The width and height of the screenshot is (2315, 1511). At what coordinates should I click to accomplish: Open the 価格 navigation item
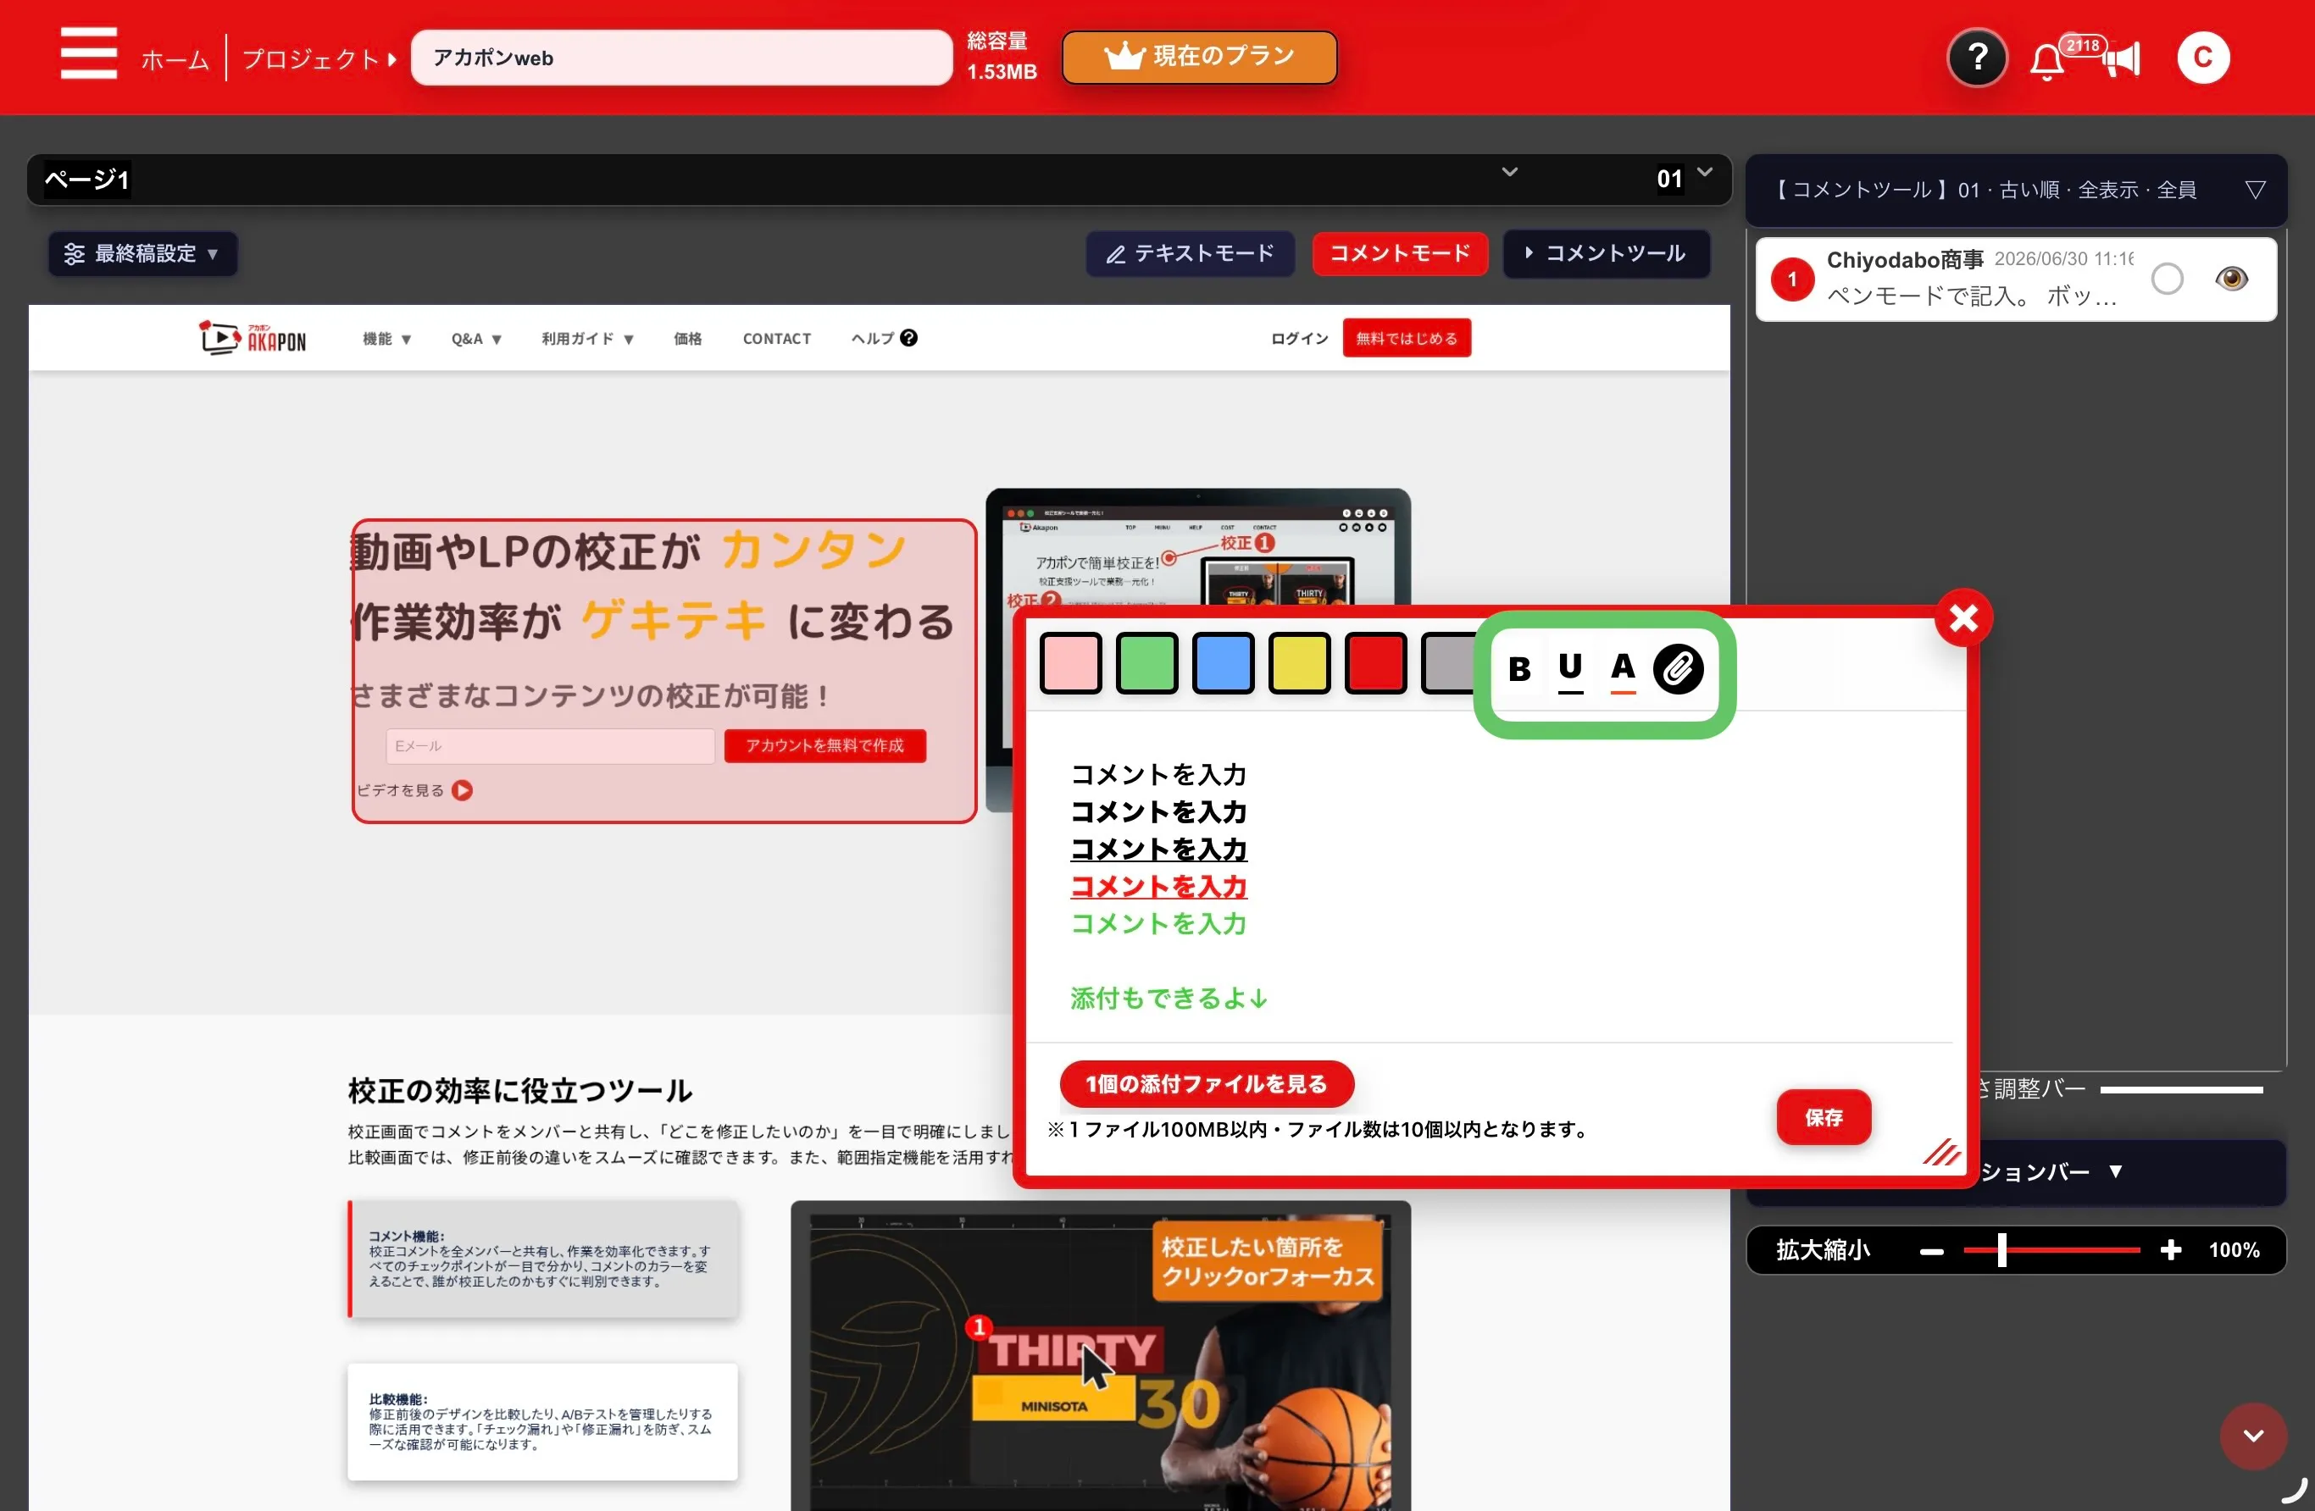click(x=686, y=339)
